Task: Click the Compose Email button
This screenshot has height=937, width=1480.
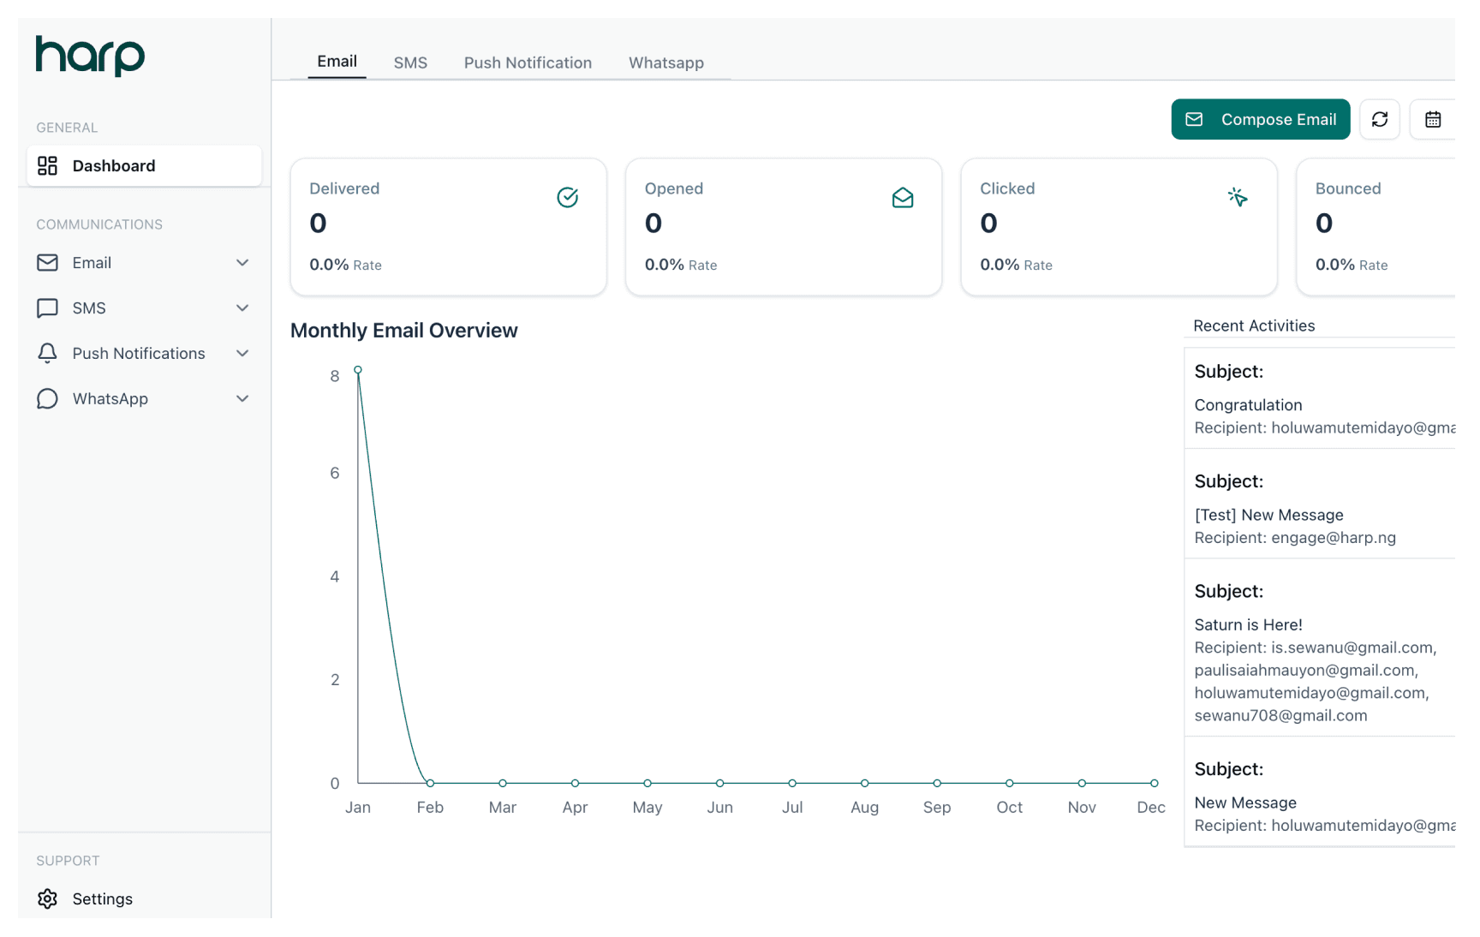Action: [1260, 119]
